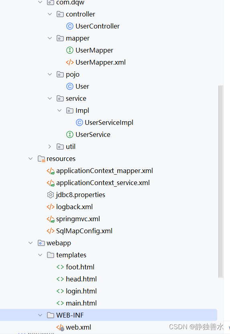The width and height of the screenshot is (230, 334).
Task: Select applicationContext_service.xml
Action: pos(103,183)
